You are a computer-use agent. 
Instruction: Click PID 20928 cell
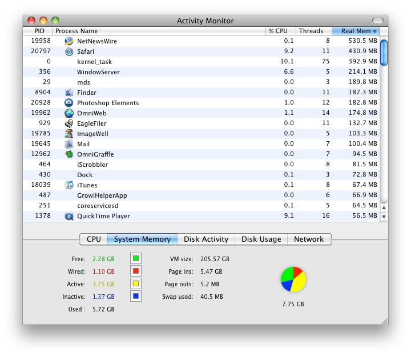point(41,102)
